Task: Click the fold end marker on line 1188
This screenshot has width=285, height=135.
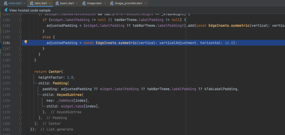Action: pyautogui.click(x=20, y=55)
